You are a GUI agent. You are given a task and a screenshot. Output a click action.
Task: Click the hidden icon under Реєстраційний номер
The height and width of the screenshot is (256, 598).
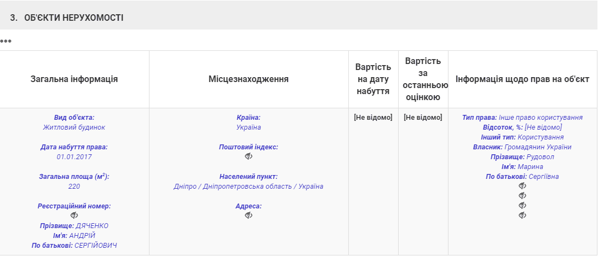click(74, 216)
